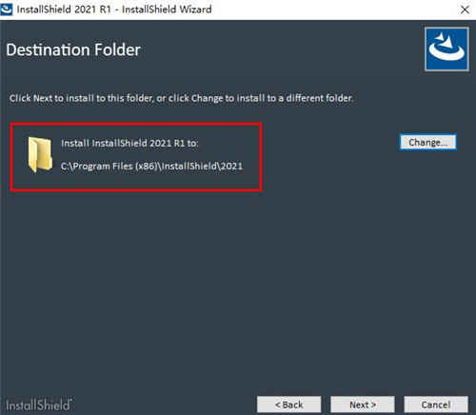Close the InstallShield Wizard window
This screenshot has width=476, height=415.
tap(465, 10)
